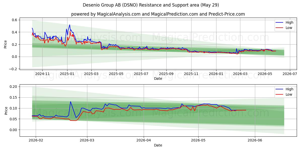Click the late-February spike peak on lower chart
The height and width of the screenshot is (151, 302).
coord(70,102)
